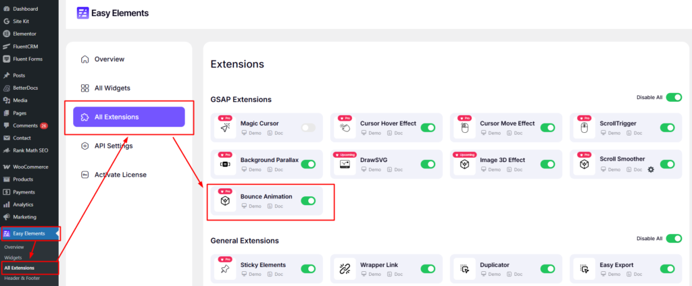692x286 pixels.
Task: Open the Cursor Hover Effect Demo link
Action: [372, 134]
